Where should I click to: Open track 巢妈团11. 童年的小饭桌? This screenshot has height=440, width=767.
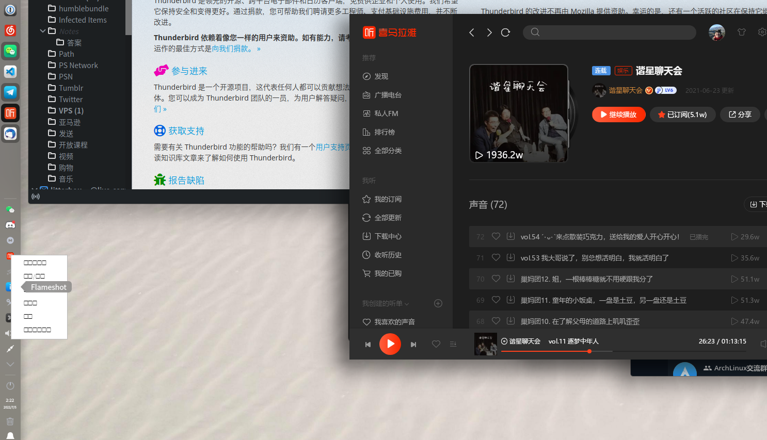tap(603, 300)
